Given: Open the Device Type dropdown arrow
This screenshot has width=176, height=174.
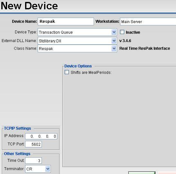Looking at the screenshot, I should click(114, 32).
